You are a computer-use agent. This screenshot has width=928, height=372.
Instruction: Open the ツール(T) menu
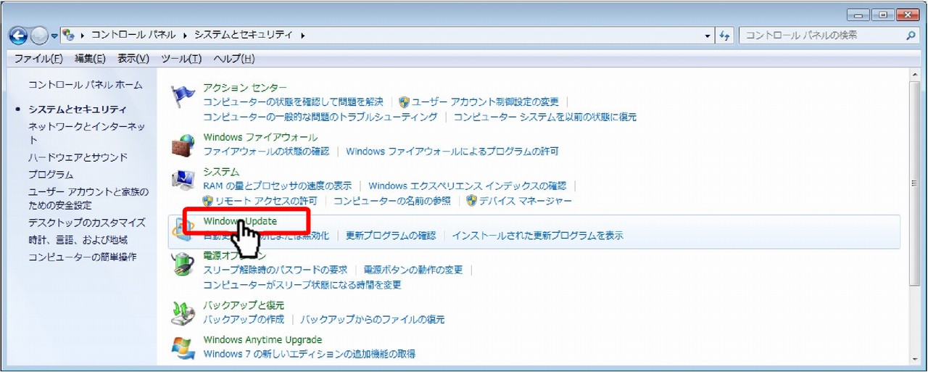(181, 59)
